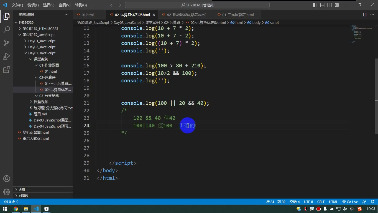Expand the 第01阶段_HTML5CSS3 folder
This screenshot has width=378, height=213.
click(40, 29)
